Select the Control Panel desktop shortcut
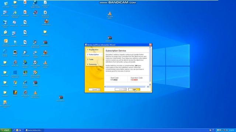The height and width of the screenshot is (132, 236). [25, 54]
